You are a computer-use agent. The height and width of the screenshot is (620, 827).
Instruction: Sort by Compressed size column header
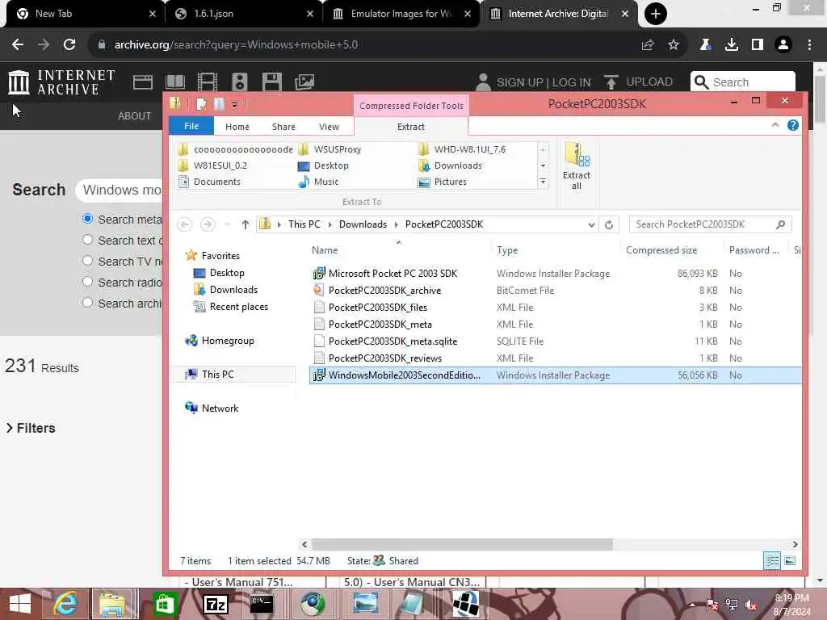pyautogui.click(x=661, y=250)
